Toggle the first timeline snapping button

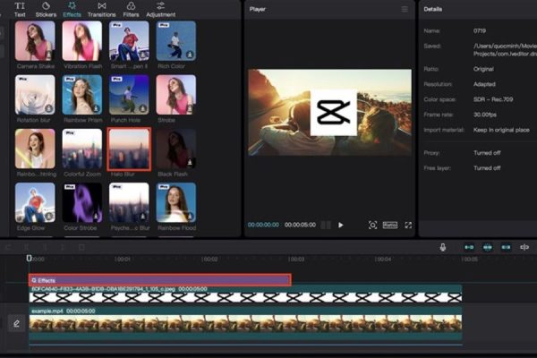pos(468,247)
